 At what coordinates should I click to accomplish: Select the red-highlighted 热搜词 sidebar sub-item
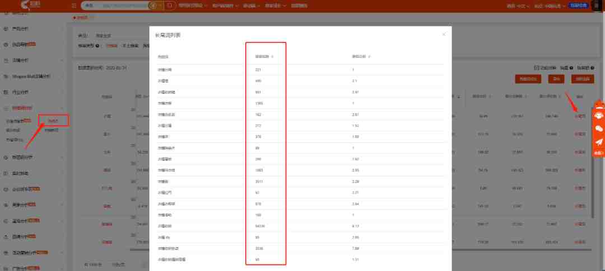(53, 121)
